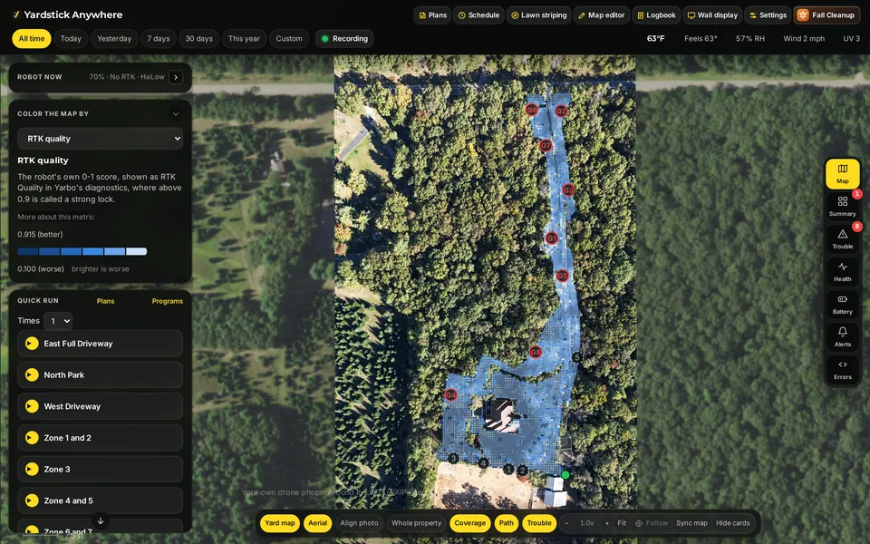Click Align photo button

[359, 523]
